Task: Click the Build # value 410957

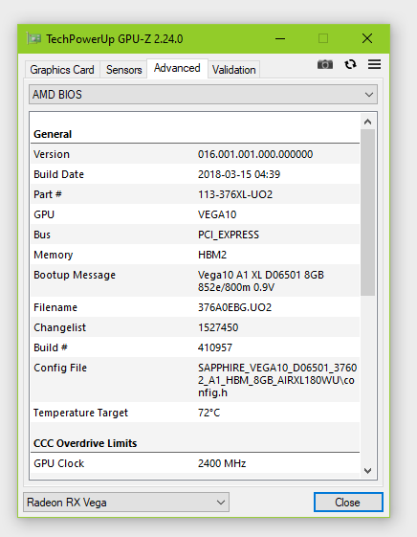Action: [215, 347]
